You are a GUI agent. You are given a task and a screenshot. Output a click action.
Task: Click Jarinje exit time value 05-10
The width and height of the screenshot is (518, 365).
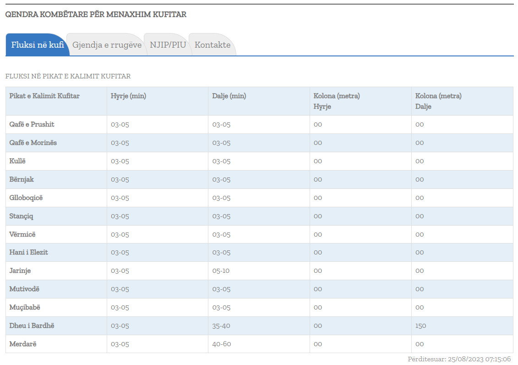pos(221,271)
